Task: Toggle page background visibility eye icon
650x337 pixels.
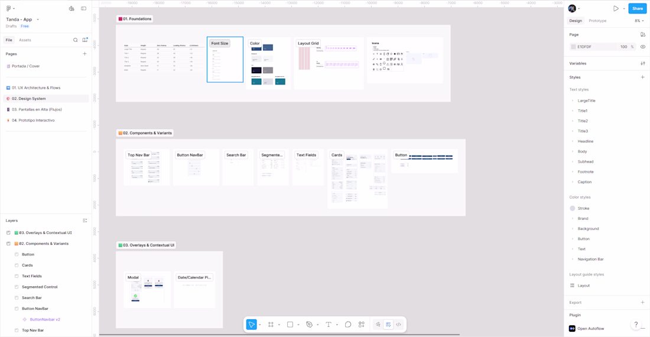Action: tap(643, 47)
